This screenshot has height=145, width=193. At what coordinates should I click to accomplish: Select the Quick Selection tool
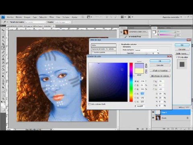point(3,41)
